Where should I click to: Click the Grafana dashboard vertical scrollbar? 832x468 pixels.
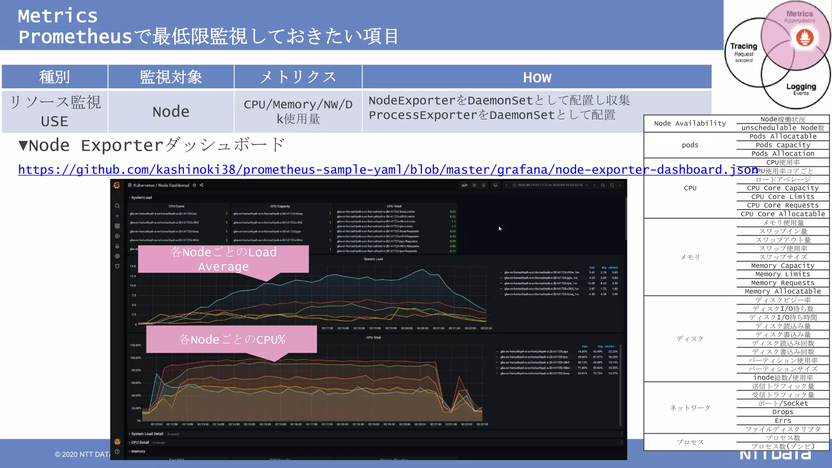coord(626,219)
